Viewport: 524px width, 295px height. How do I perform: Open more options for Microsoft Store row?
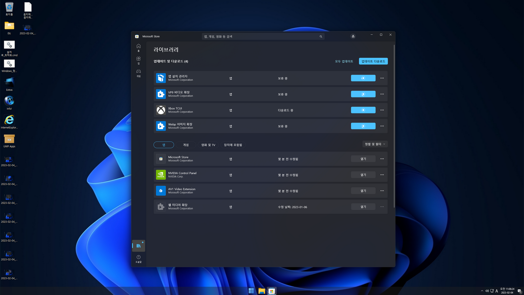(x=382, y=159)
